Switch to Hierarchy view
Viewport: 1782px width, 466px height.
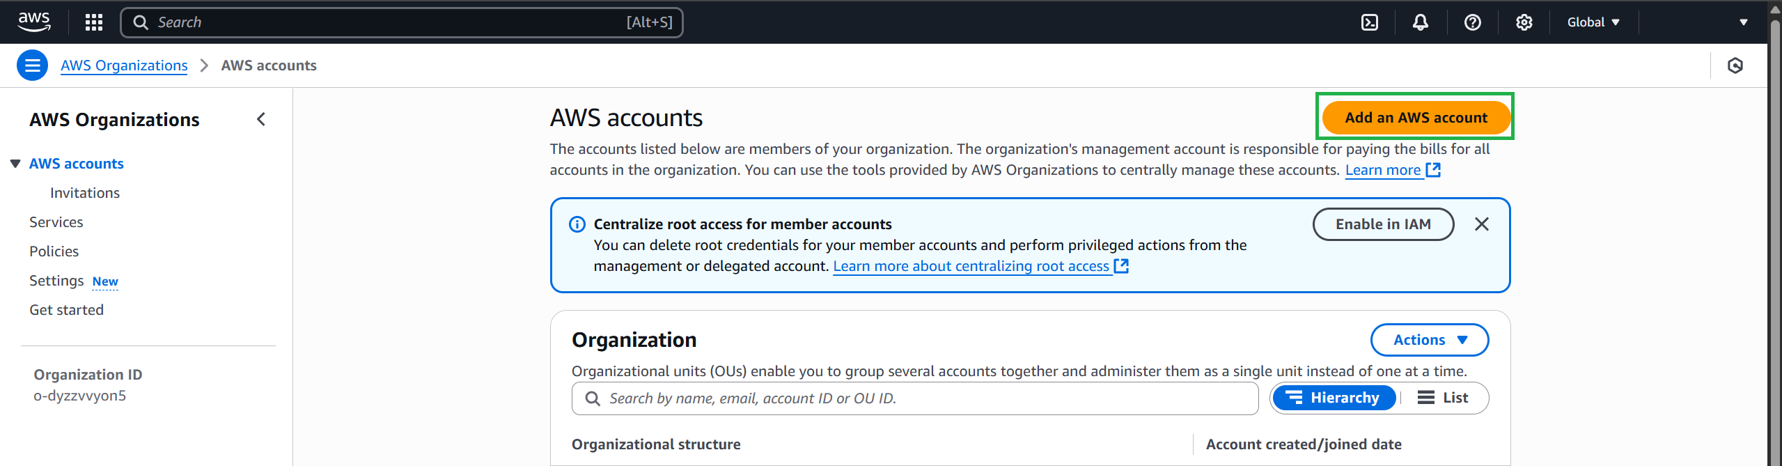[x=1334, y=398]
